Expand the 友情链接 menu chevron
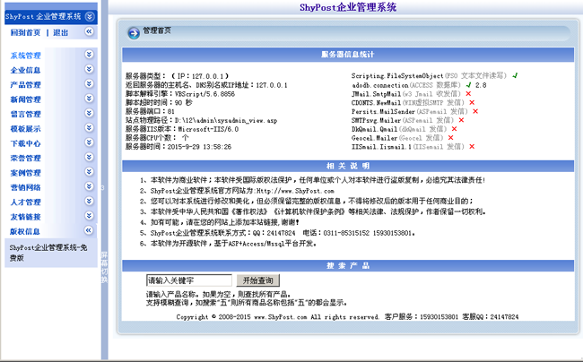 [x=89, y=216]
